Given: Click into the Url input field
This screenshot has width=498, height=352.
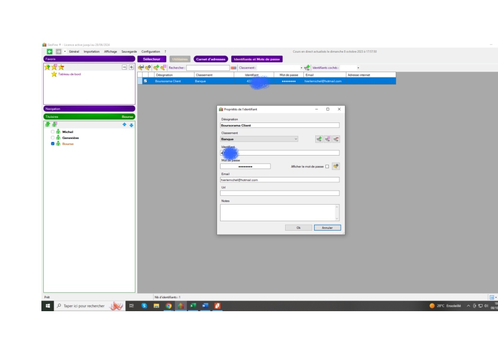Looking at the screenshot, I should (280, 193).
